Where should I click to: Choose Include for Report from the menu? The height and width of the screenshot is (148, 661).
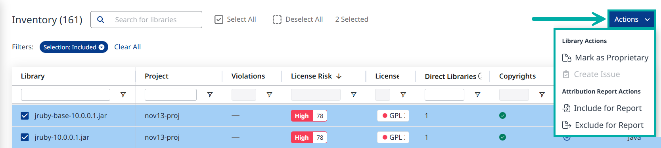click(x=602, y=108)
